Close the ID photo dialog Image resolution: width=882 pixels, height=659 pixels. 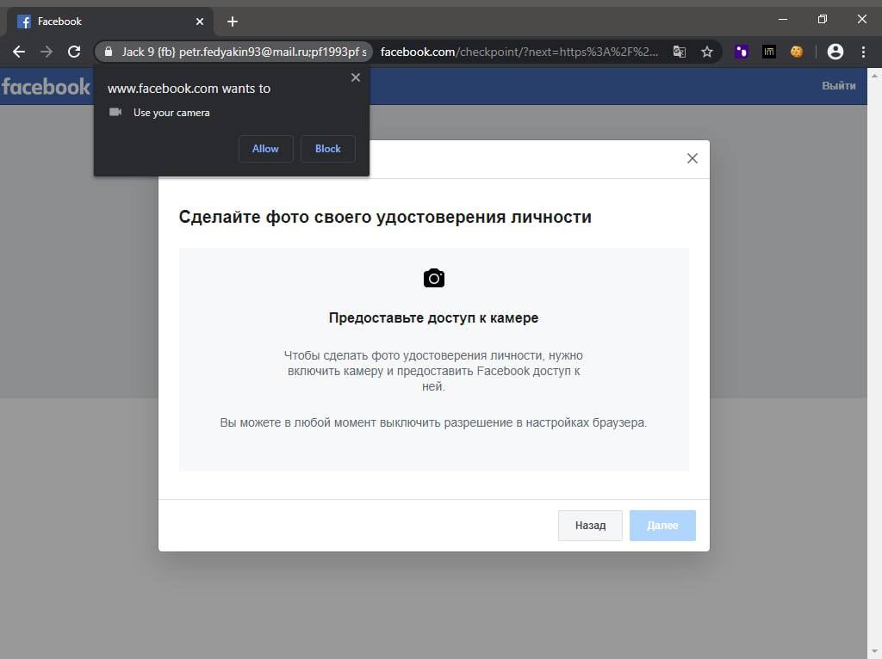pyautogui.click(x=693, y=158)
